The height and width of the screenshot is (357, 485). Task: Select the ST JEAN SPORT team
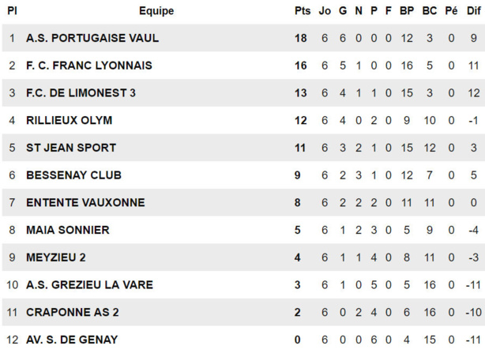pyautogui.click(x=71, y=148)
